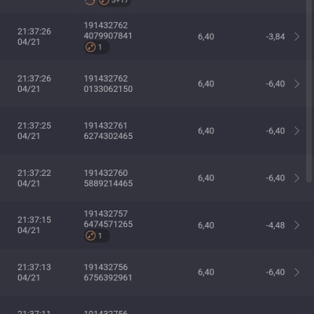This screenshot has height=314, width=314.
Task: Select the ID 191432762 4079907841
Action: tap(108, 31)
